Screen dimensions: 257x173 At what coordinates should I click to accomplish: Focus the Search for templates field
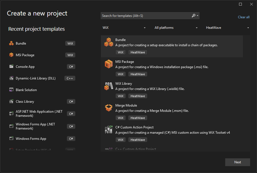pyautogui.click(x=145, y=16)
